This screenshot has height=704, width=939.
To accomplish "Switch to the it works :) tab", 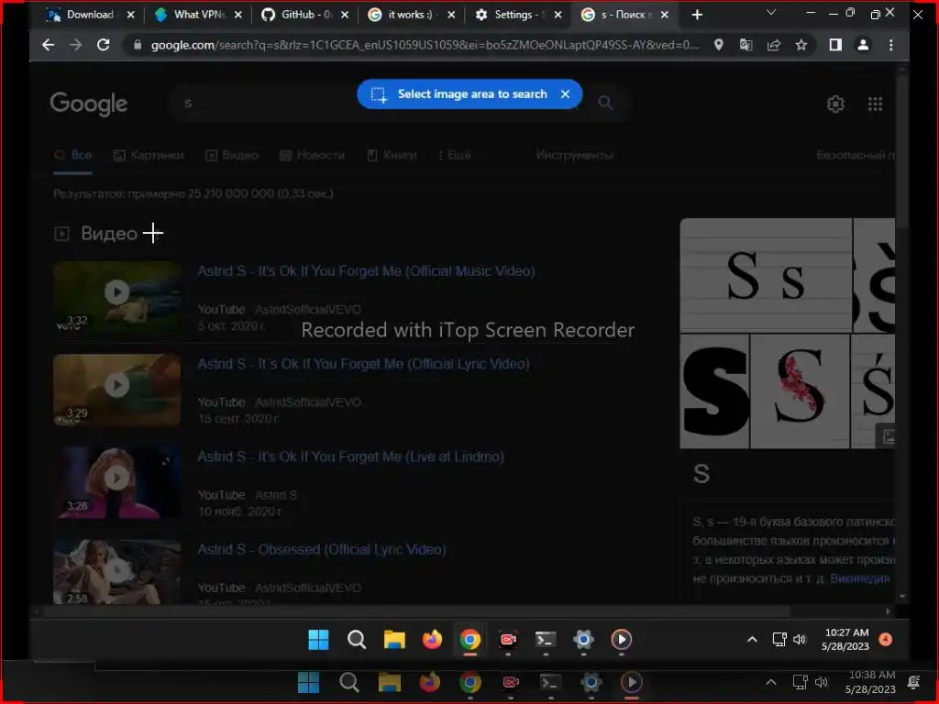I will [411, 15].
